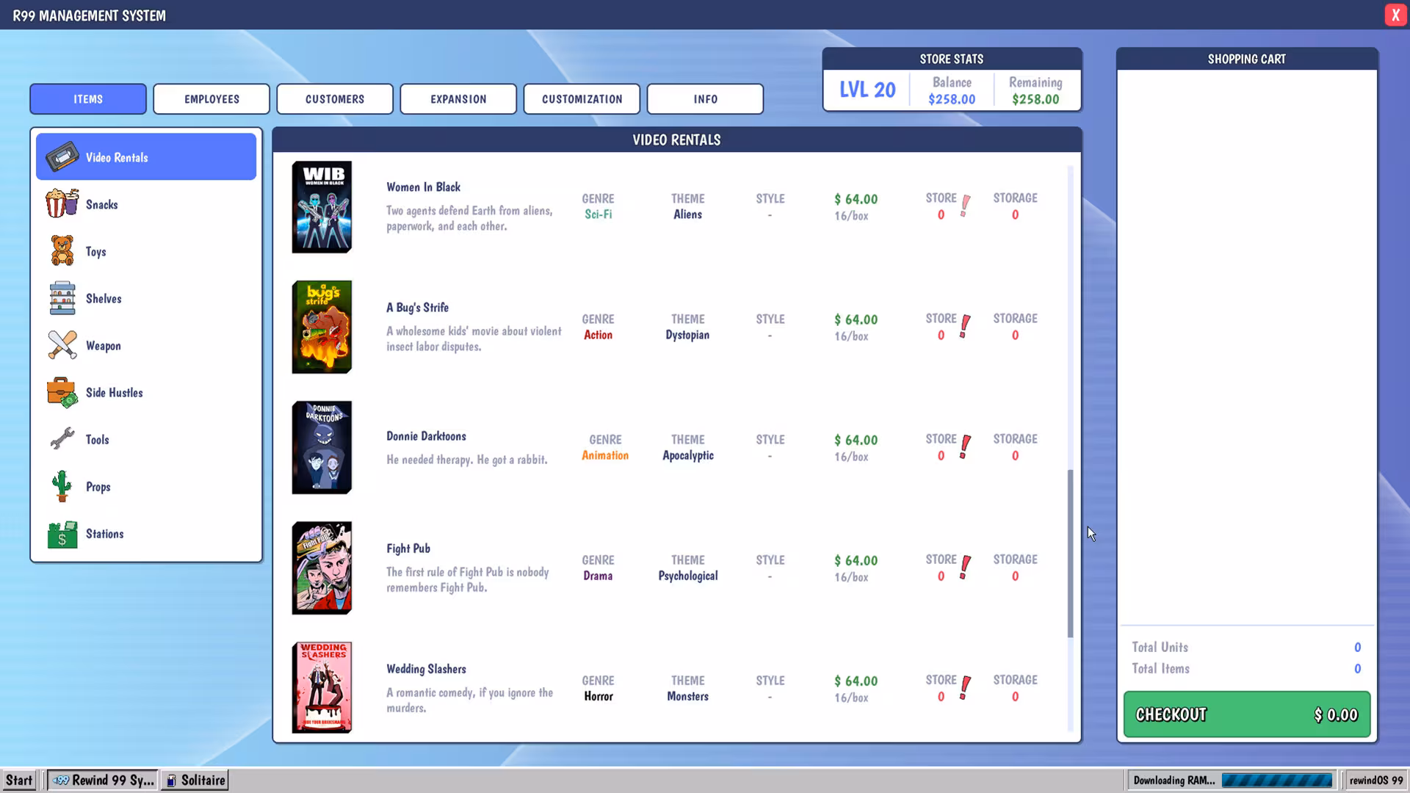The width and height of the screenshot is (1410, 793).
Task: Switch to Solitaire in the taskbar
Action: tap(195, 780)
